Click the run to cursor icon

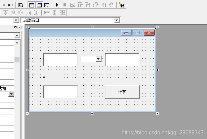[x=103, y=5]
